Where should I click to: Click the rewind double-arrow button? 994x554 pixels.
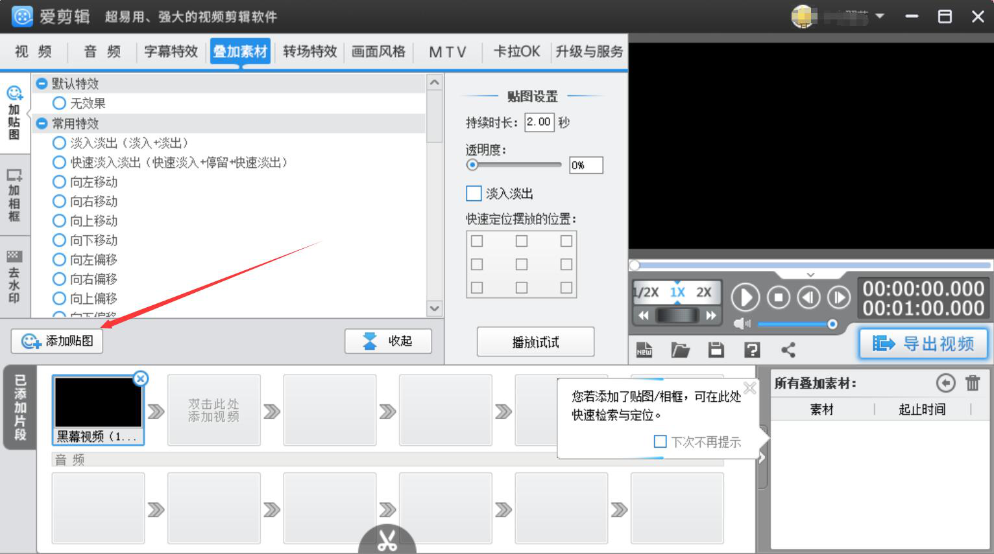[x=644, y=316]
